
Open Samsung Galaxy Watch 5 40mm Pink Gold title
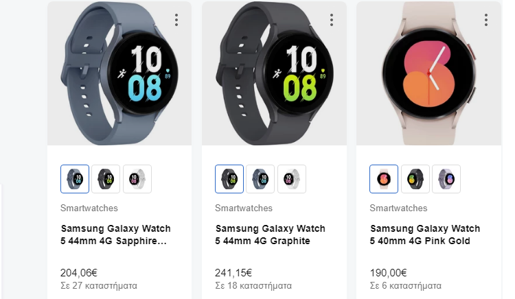(x=424, y=235)
